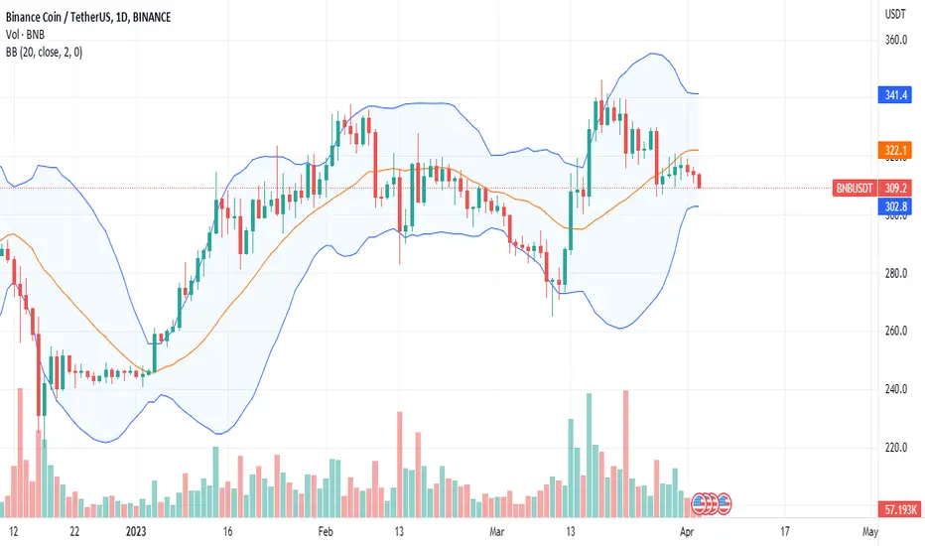Click the 280.0 price scale label

click(x=895, y=273)
